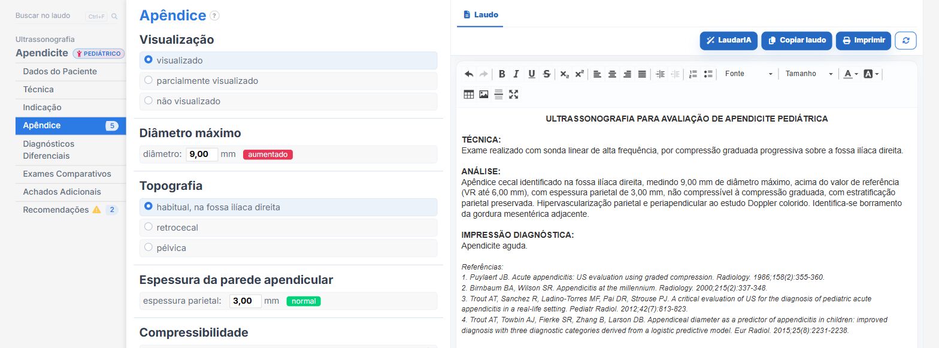Viewport: 939px width, 348px height.
Task: Open Diagnósticos Diferenciais section
Action: click(x=71, y=150)
